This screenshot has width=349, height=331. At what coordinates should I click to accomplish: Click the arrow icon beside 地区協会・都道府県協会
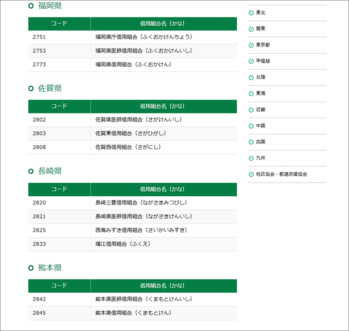click(251, 174)
